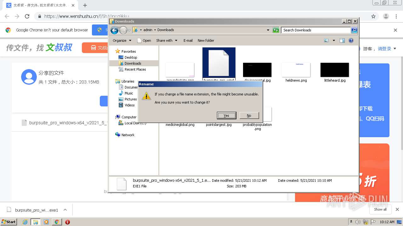The height and width of the screenshot is (226, 403).
Task: Click pointslargest.jpg file name
Action: 219,125
